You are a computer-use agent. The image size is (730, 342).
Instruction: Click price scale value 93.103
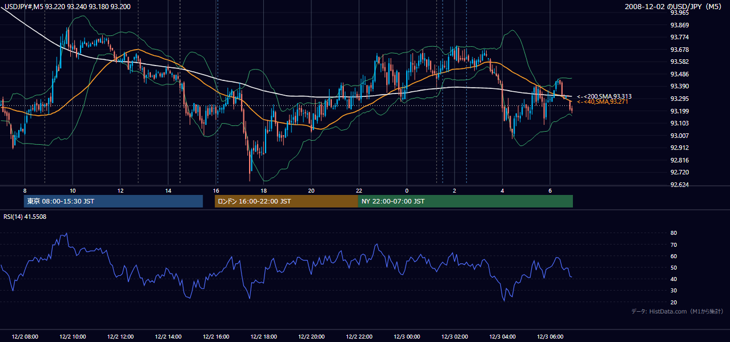679,123
